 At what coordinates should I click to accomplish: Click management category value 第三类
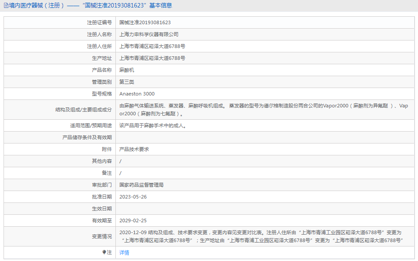point(127,82)
